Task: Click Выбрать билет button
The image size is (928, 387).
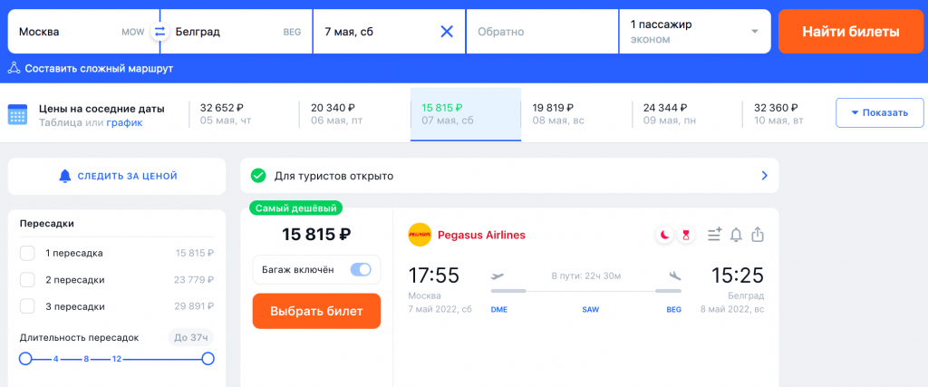Action: [x=316, y=311]
